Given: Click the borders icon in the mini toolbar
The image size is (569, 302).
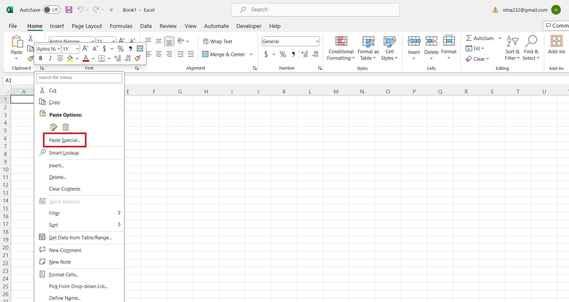Looking at the screenshot, I should 101,58.
